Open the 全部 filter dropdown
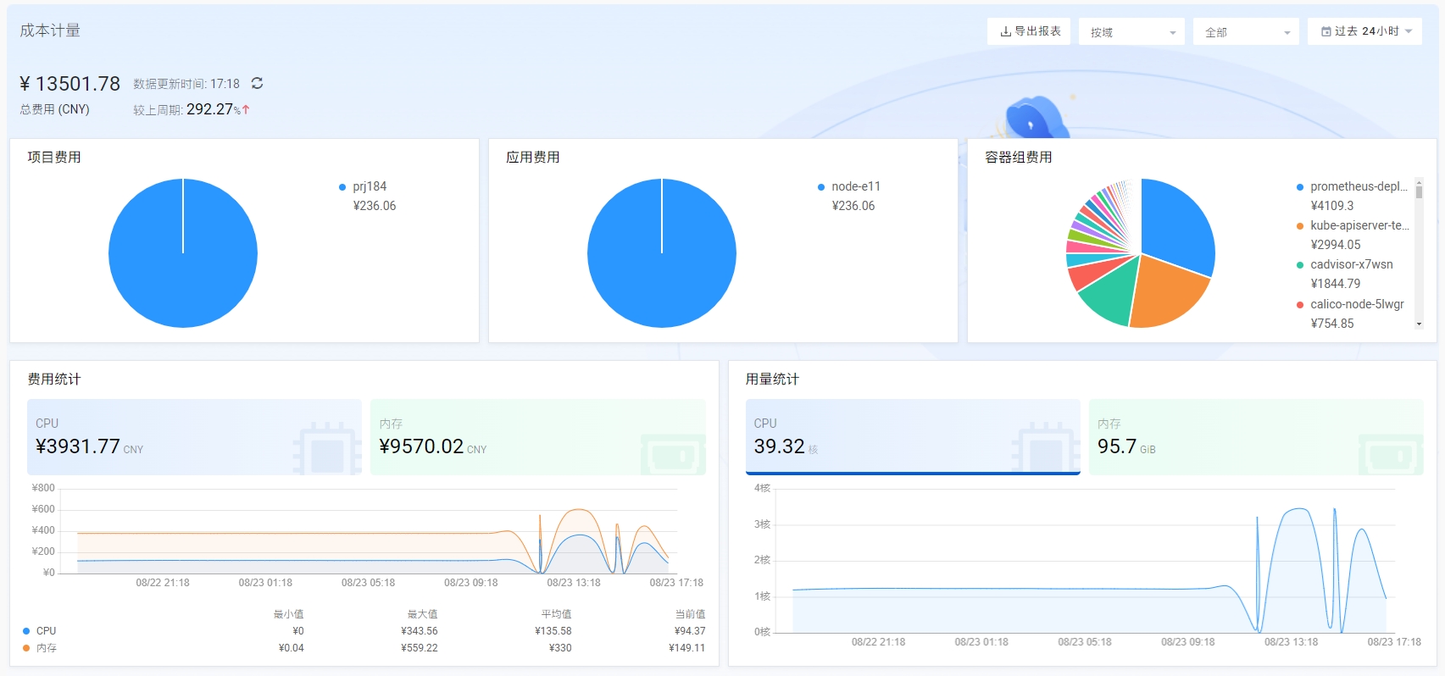 click(x=1245, y=32)
